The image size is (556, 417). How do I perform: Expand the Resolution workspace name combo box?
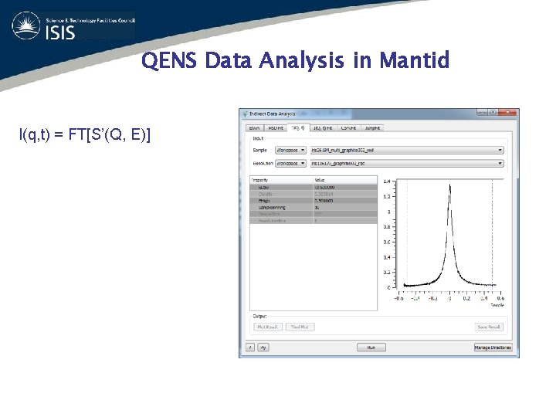pyautogui.click(x=407, y=164)
